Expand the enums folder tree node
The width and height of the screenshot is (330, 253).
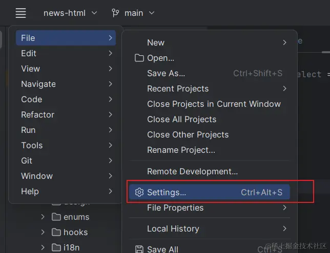[x=43, y=217]
